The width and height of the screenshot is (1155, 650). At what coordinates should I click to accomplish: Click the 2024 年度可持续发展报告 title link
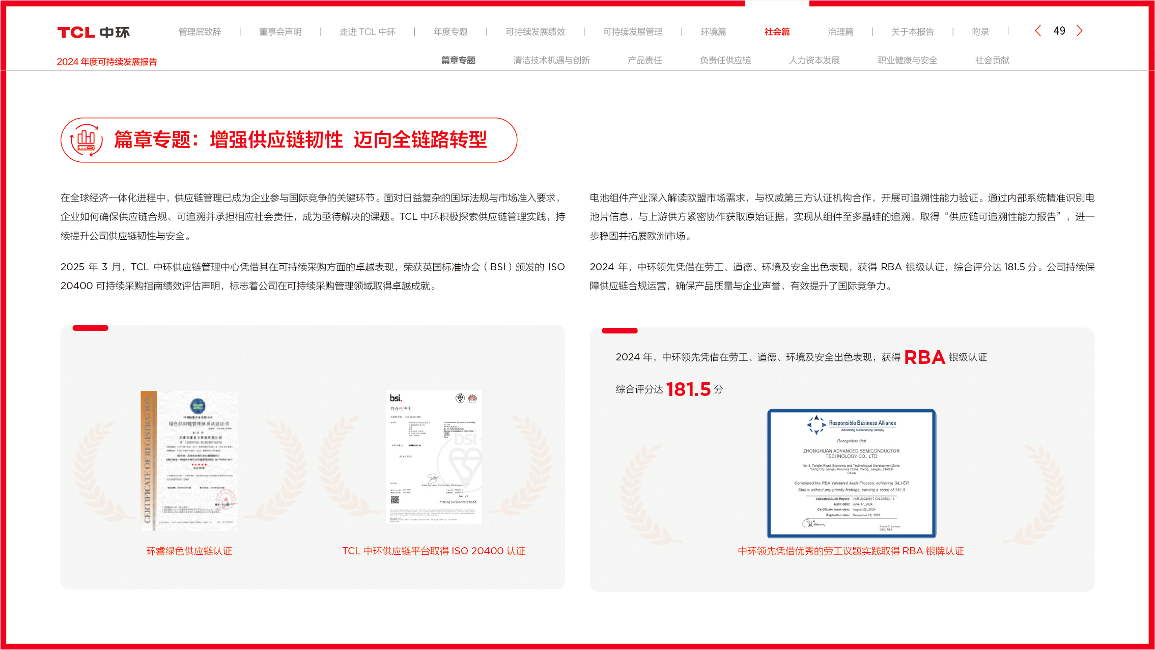(107, 62)
